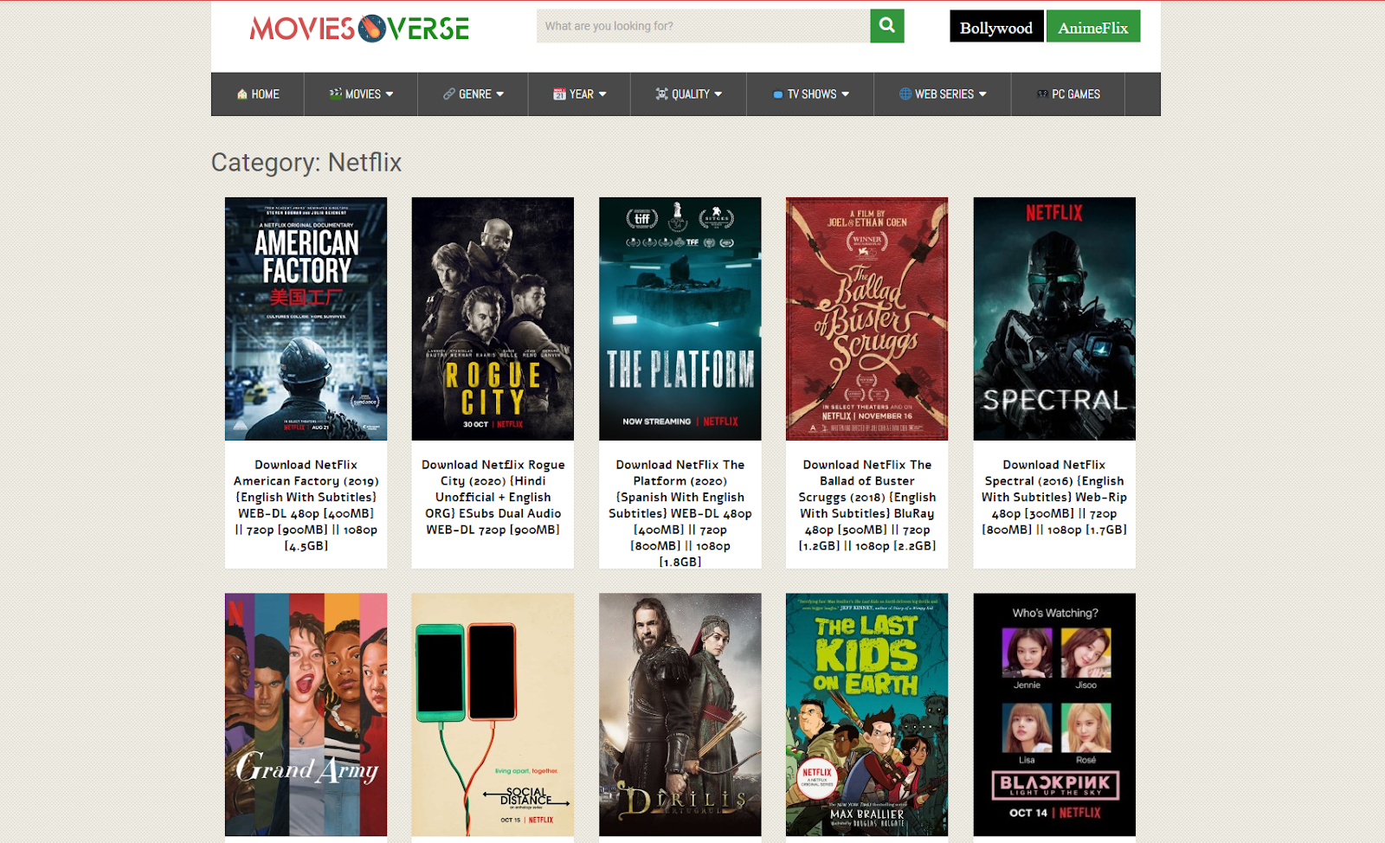Click the green magnifier search button
This screenshot has height=843, width=1385.
click(886, 26)
